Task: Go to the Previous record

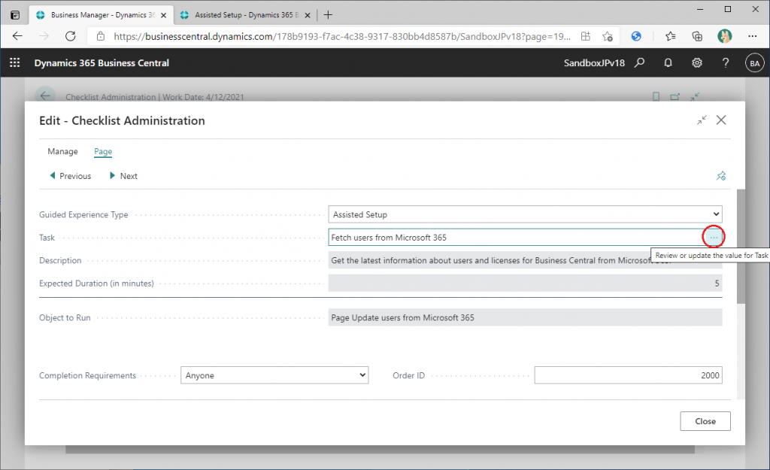Action: (x=70, y=176)
